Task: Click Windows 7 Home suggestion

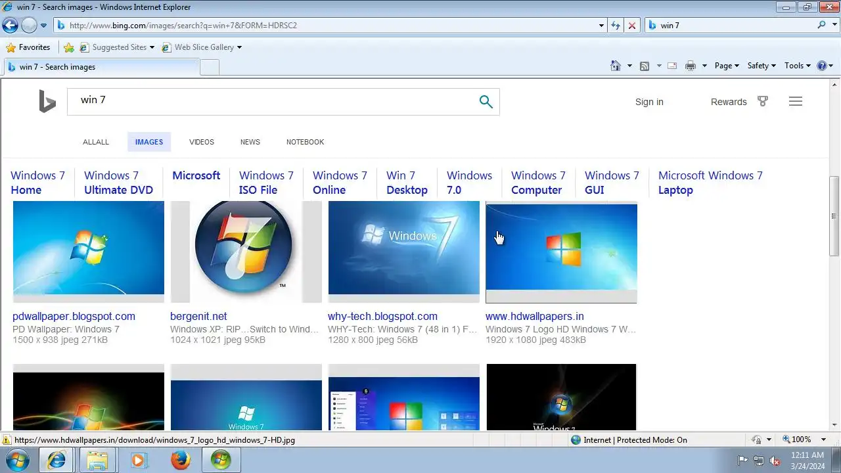Action: pyautogui.click(x=38, y=183)
